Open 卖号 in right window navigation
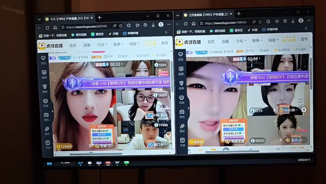The width and height of the screenshot is (326, 184). pyautogui.click(x=304, y=39)
